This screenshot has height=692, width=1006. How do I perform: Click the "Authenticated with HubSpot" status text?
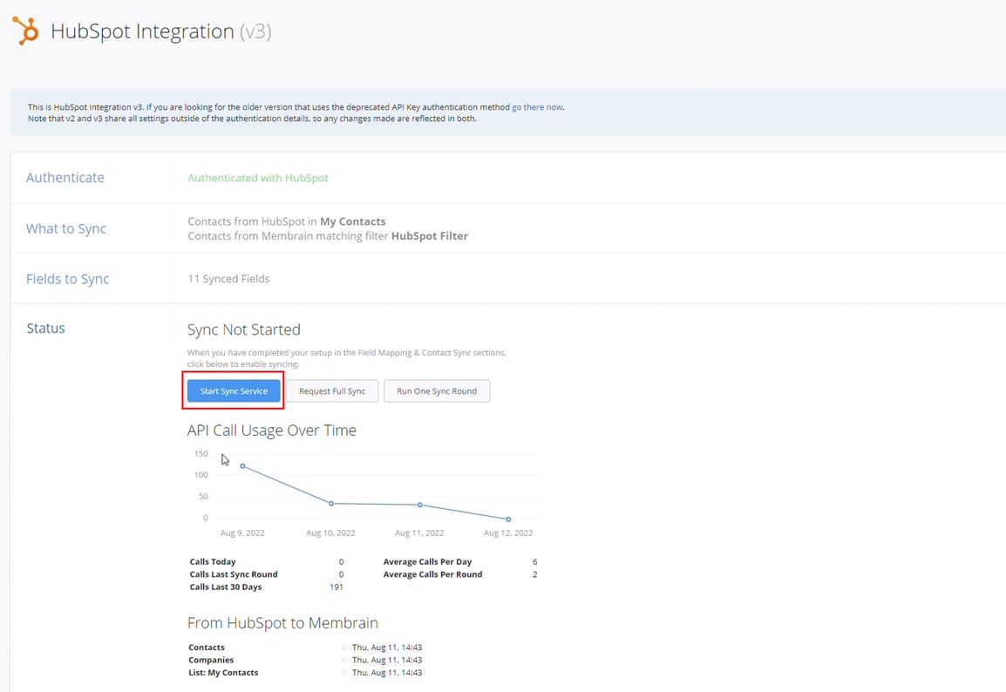[x=258, y=178]
